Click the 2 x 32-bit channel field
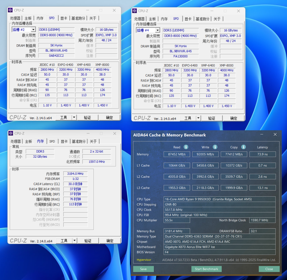Viewport: 287px width, 280px height. click(97, 151)
